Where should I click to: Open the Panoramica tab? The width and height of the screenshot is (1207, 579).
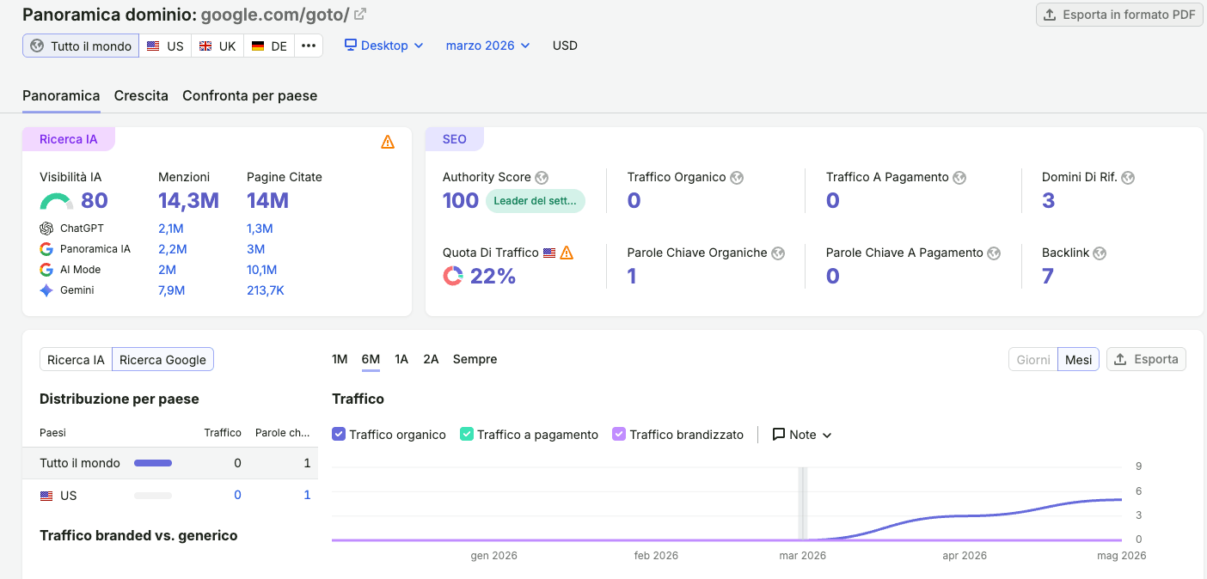[61, 96]
